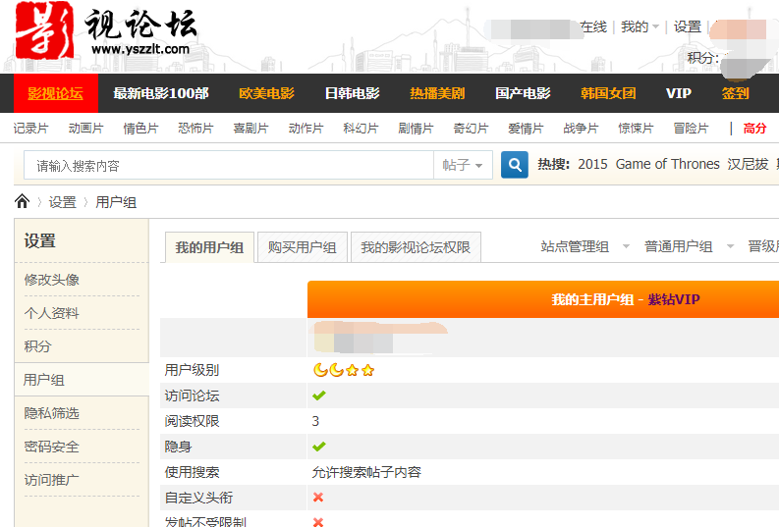Open 访问推广 in settings sidebar
The height and width of the screenshot is (527, 779).
coord(52,480)
